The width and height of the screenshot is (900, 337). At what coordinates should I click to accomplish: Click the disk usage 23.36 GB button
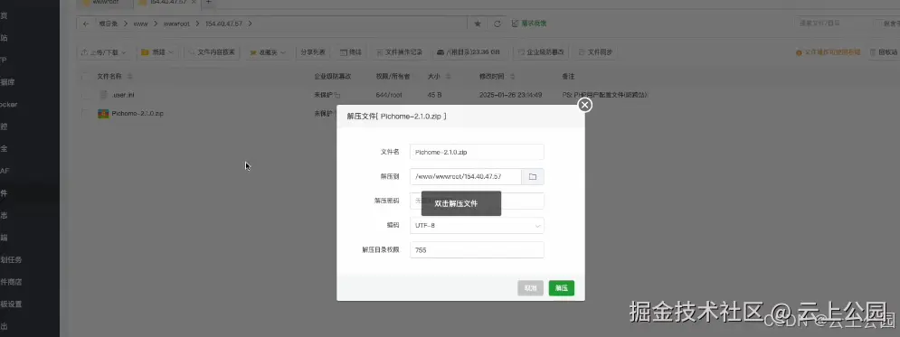point(469,52)
